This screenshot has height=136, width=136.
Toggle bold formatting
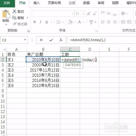35,22
